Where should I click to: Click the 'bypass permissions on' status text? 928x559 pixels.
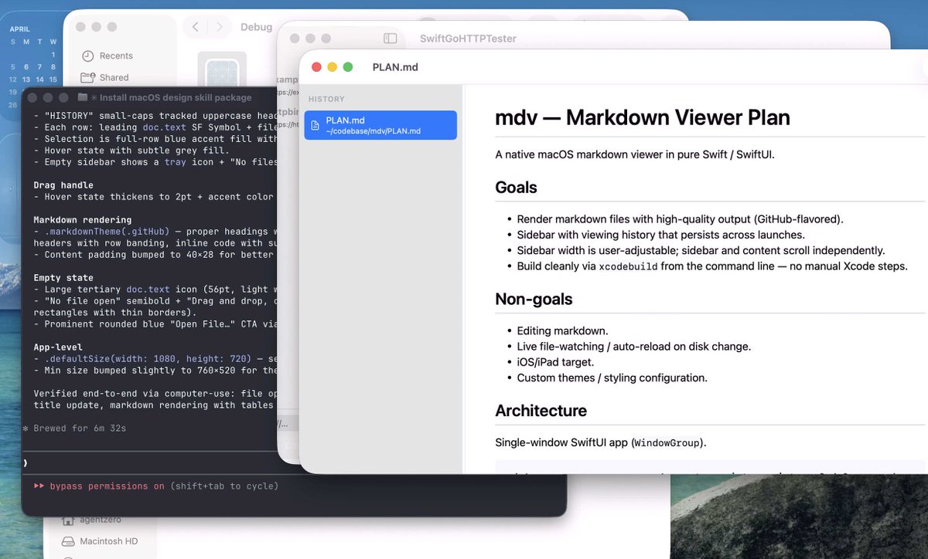pyautogui.click(x=107, y=486)
